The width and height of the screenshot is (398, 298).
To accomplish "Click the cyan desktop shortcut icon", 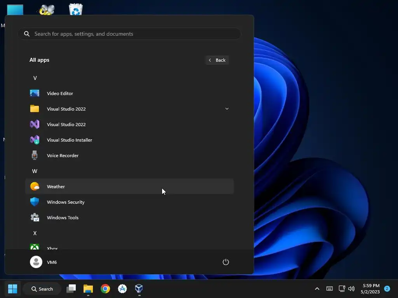I will tap(15, 10).
